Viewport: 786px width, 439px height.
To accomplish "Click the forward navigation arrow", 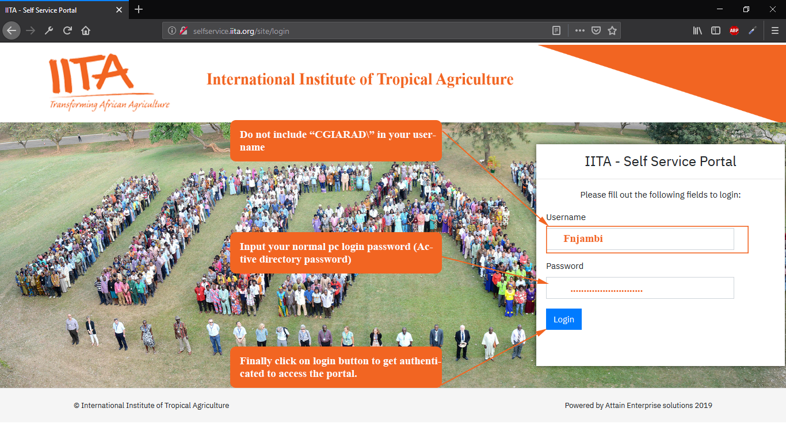I will pos(30,30).
